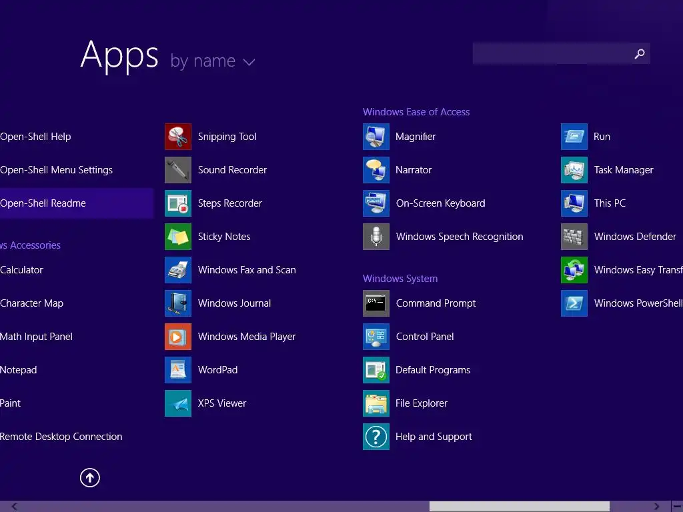Click the 'Windows Journal' label
683x512 pixels.
coord(234,303)
